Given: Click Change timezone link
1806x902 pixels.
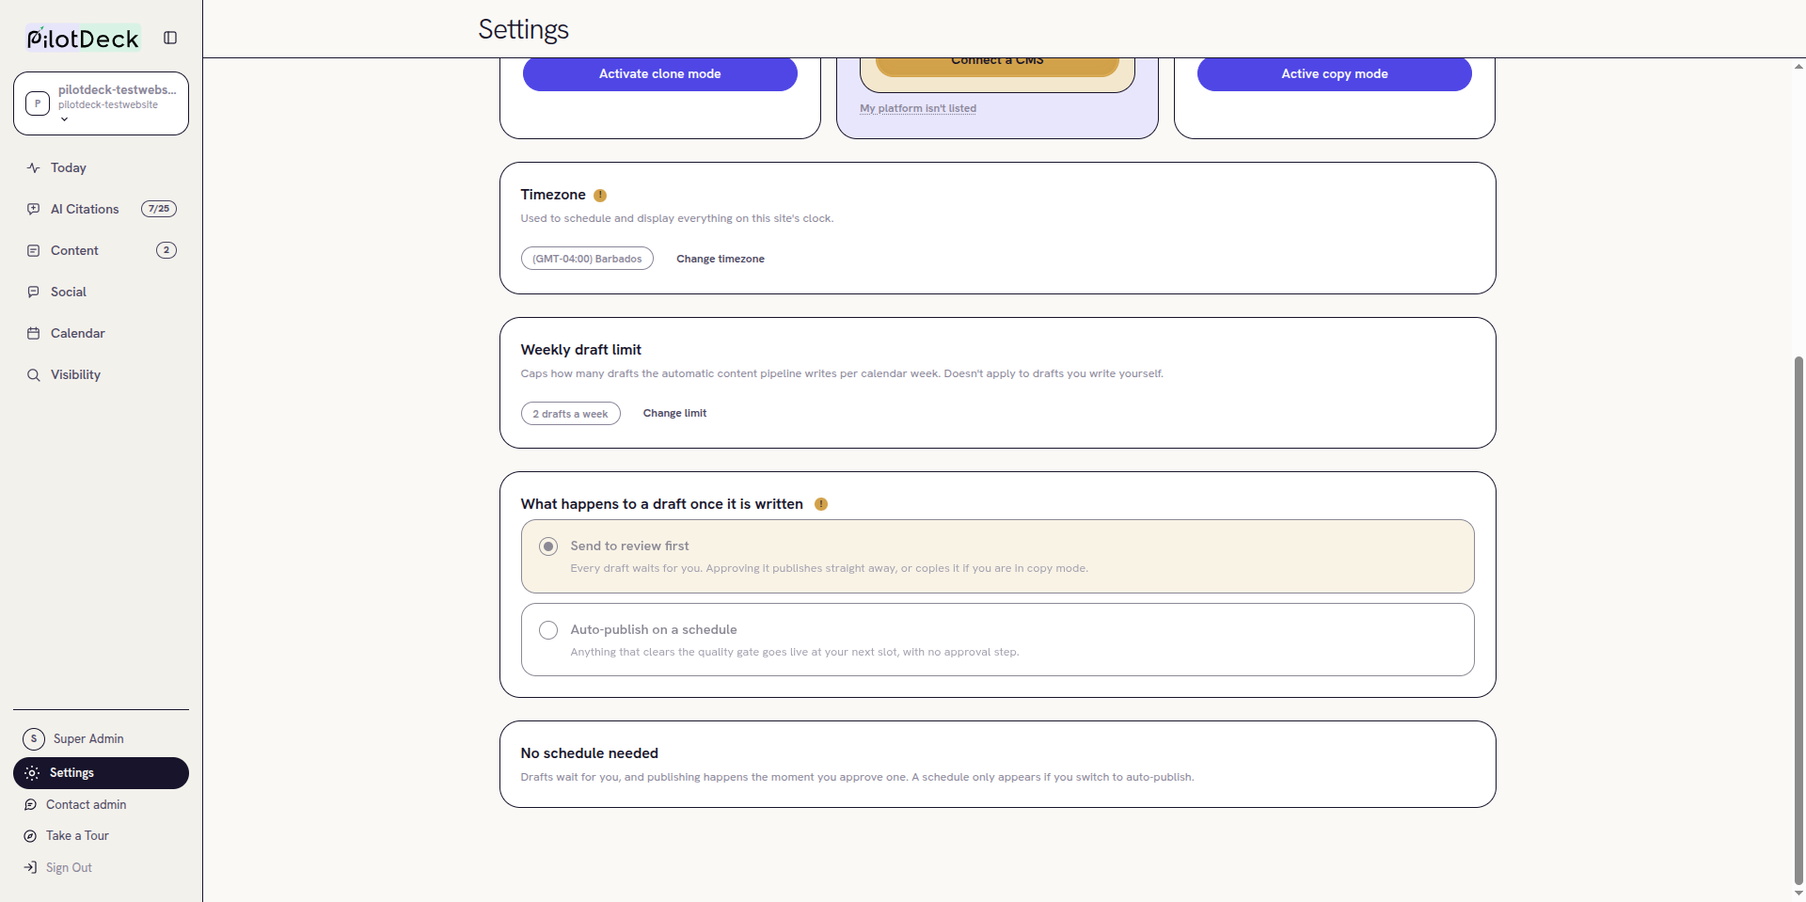Looking at the screenshot, I should click(x=721, y=259).
